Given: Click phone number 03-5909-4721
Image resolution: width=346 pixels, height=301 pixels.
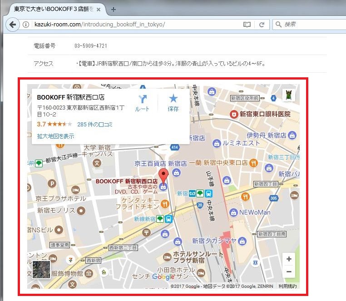Looking at the screenshot, I should coord(91,46).
